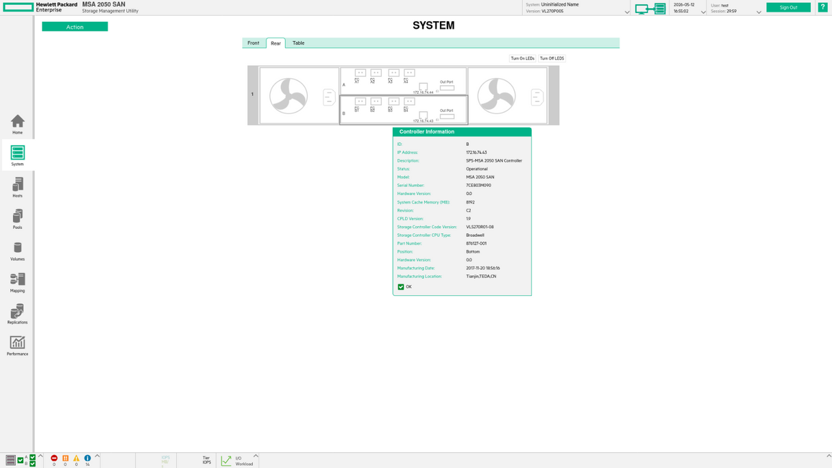This screenshot has height=468, width=832.
Task: Expand the date and time dropdown
Action: (x=703, y=12)
